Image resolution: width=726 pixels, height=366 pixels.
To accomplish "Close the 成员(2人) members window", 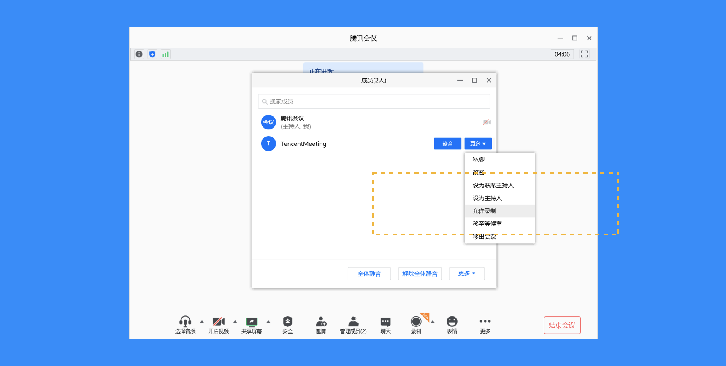I will tap(489, 80).
